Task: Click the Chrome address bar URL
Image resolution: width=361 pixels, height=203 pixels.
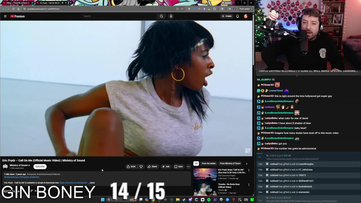Action: 43,9
